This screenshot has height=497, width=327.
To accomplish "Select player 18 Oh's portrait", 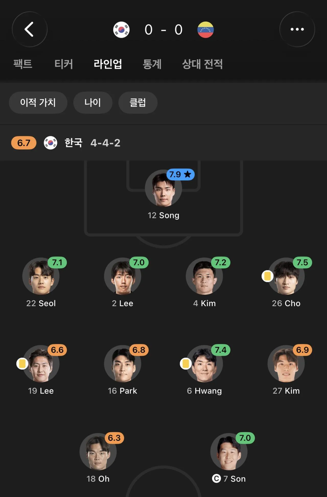I will [98, 451].
